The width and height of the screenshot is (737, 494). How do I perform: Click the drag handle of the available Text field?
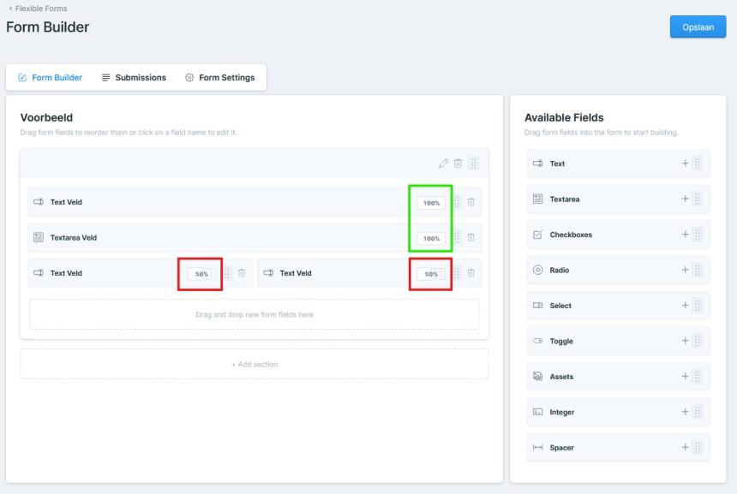[x=697, y=164]
